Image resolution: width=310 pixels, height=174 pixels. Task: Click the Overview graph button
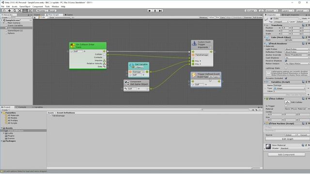click(x=248, y=17)
